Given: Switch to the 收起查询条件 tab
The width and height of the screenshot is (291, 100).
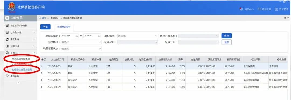Looking at the screenshot, I should (64, 27).
